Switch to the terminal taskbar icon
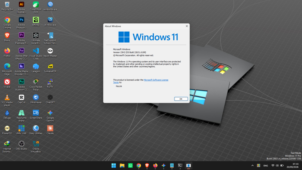The image size is (302, 170). click(180, 166)
